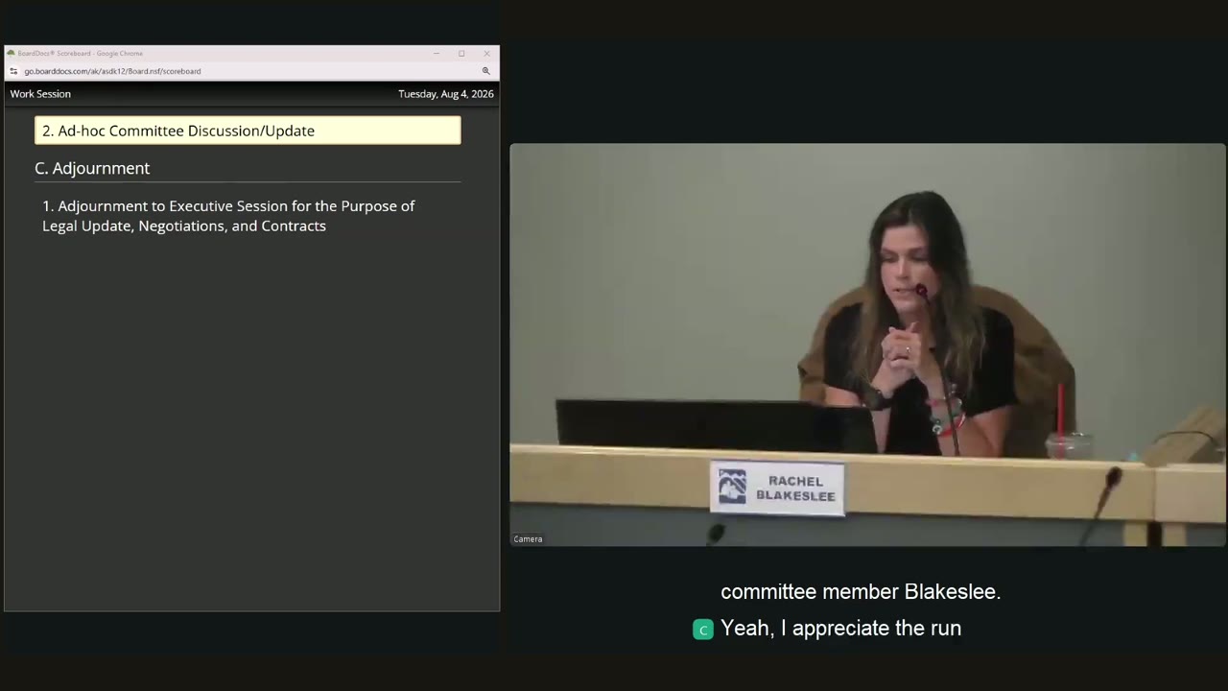The height and width of the screenshot is (691, 1228).
Task: Open item 1 Adjournment to Executive Session
Action: (228, 216)
